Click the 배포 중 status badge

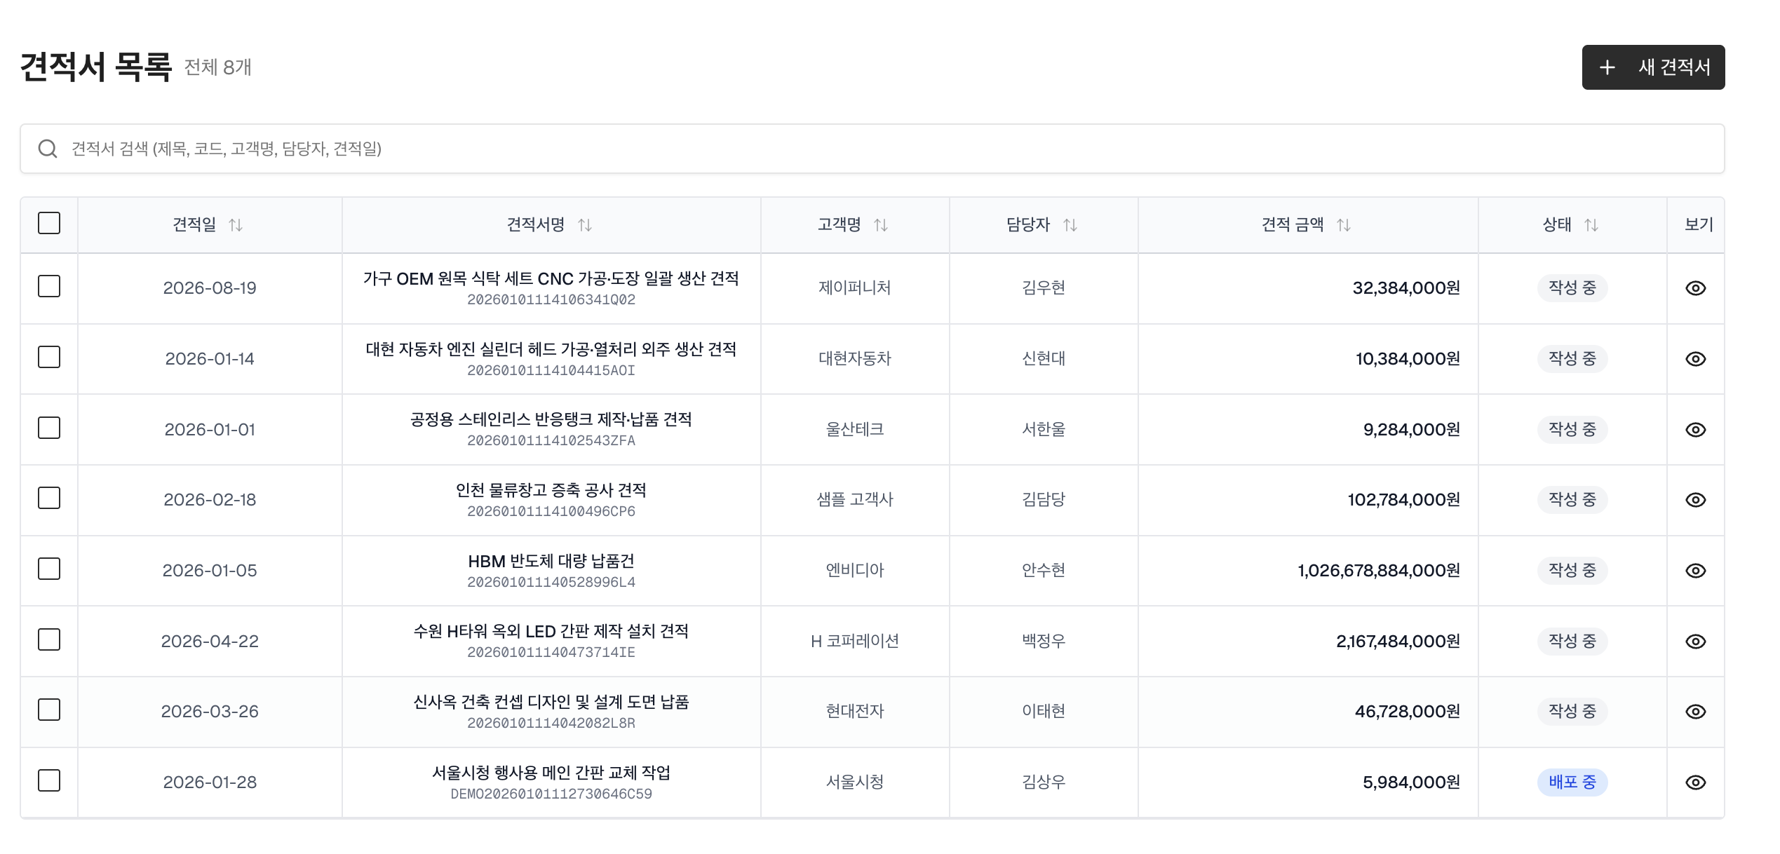point(1572,782)
